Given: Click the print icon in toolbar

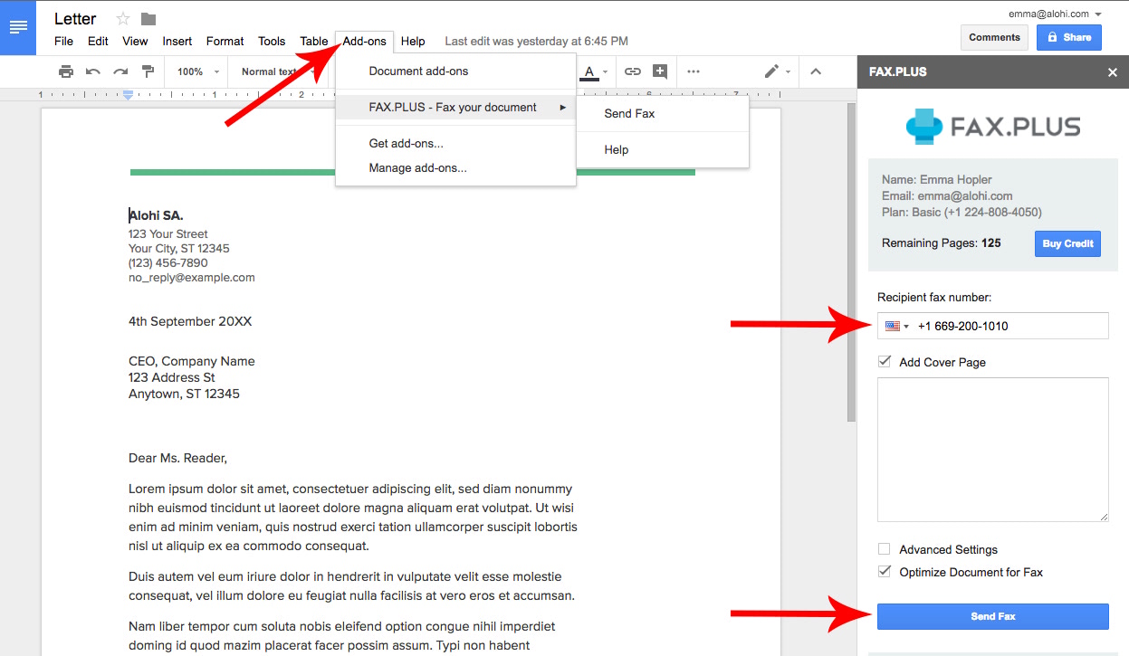Looking at the screenshot, I should pyautogui.click(x=65, y=71).
